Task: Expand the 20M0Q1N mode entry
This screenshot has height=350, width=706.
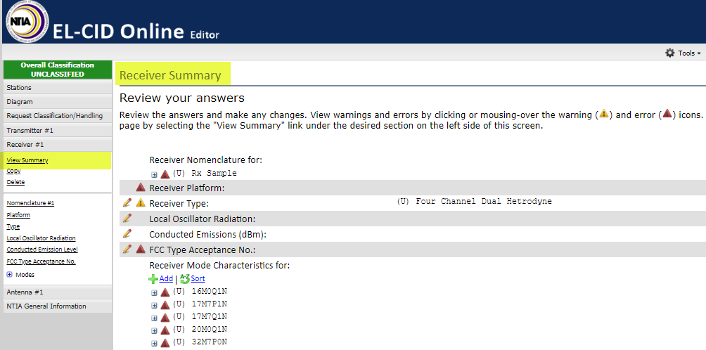Action: click(155, 330)
